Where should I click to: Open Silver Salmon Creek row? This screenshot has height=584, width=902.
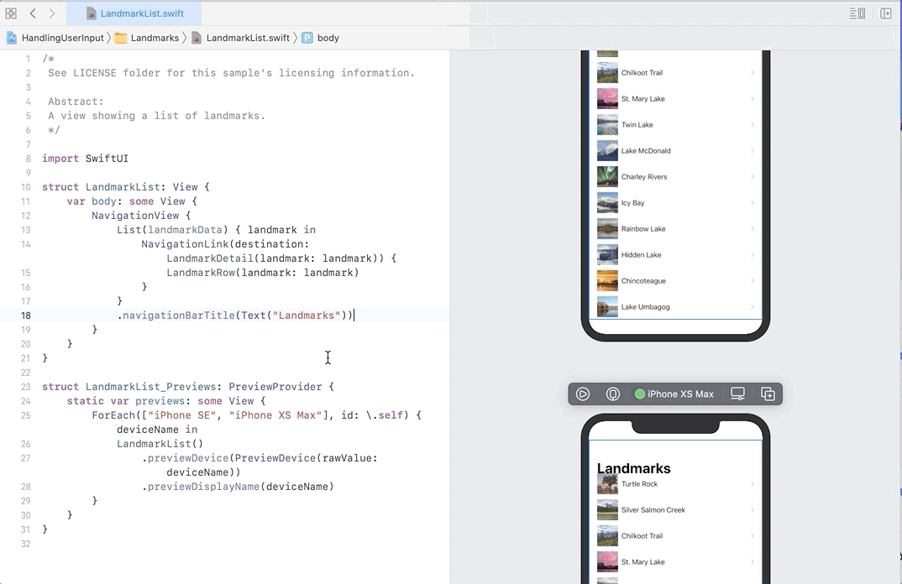click(675, 510)
